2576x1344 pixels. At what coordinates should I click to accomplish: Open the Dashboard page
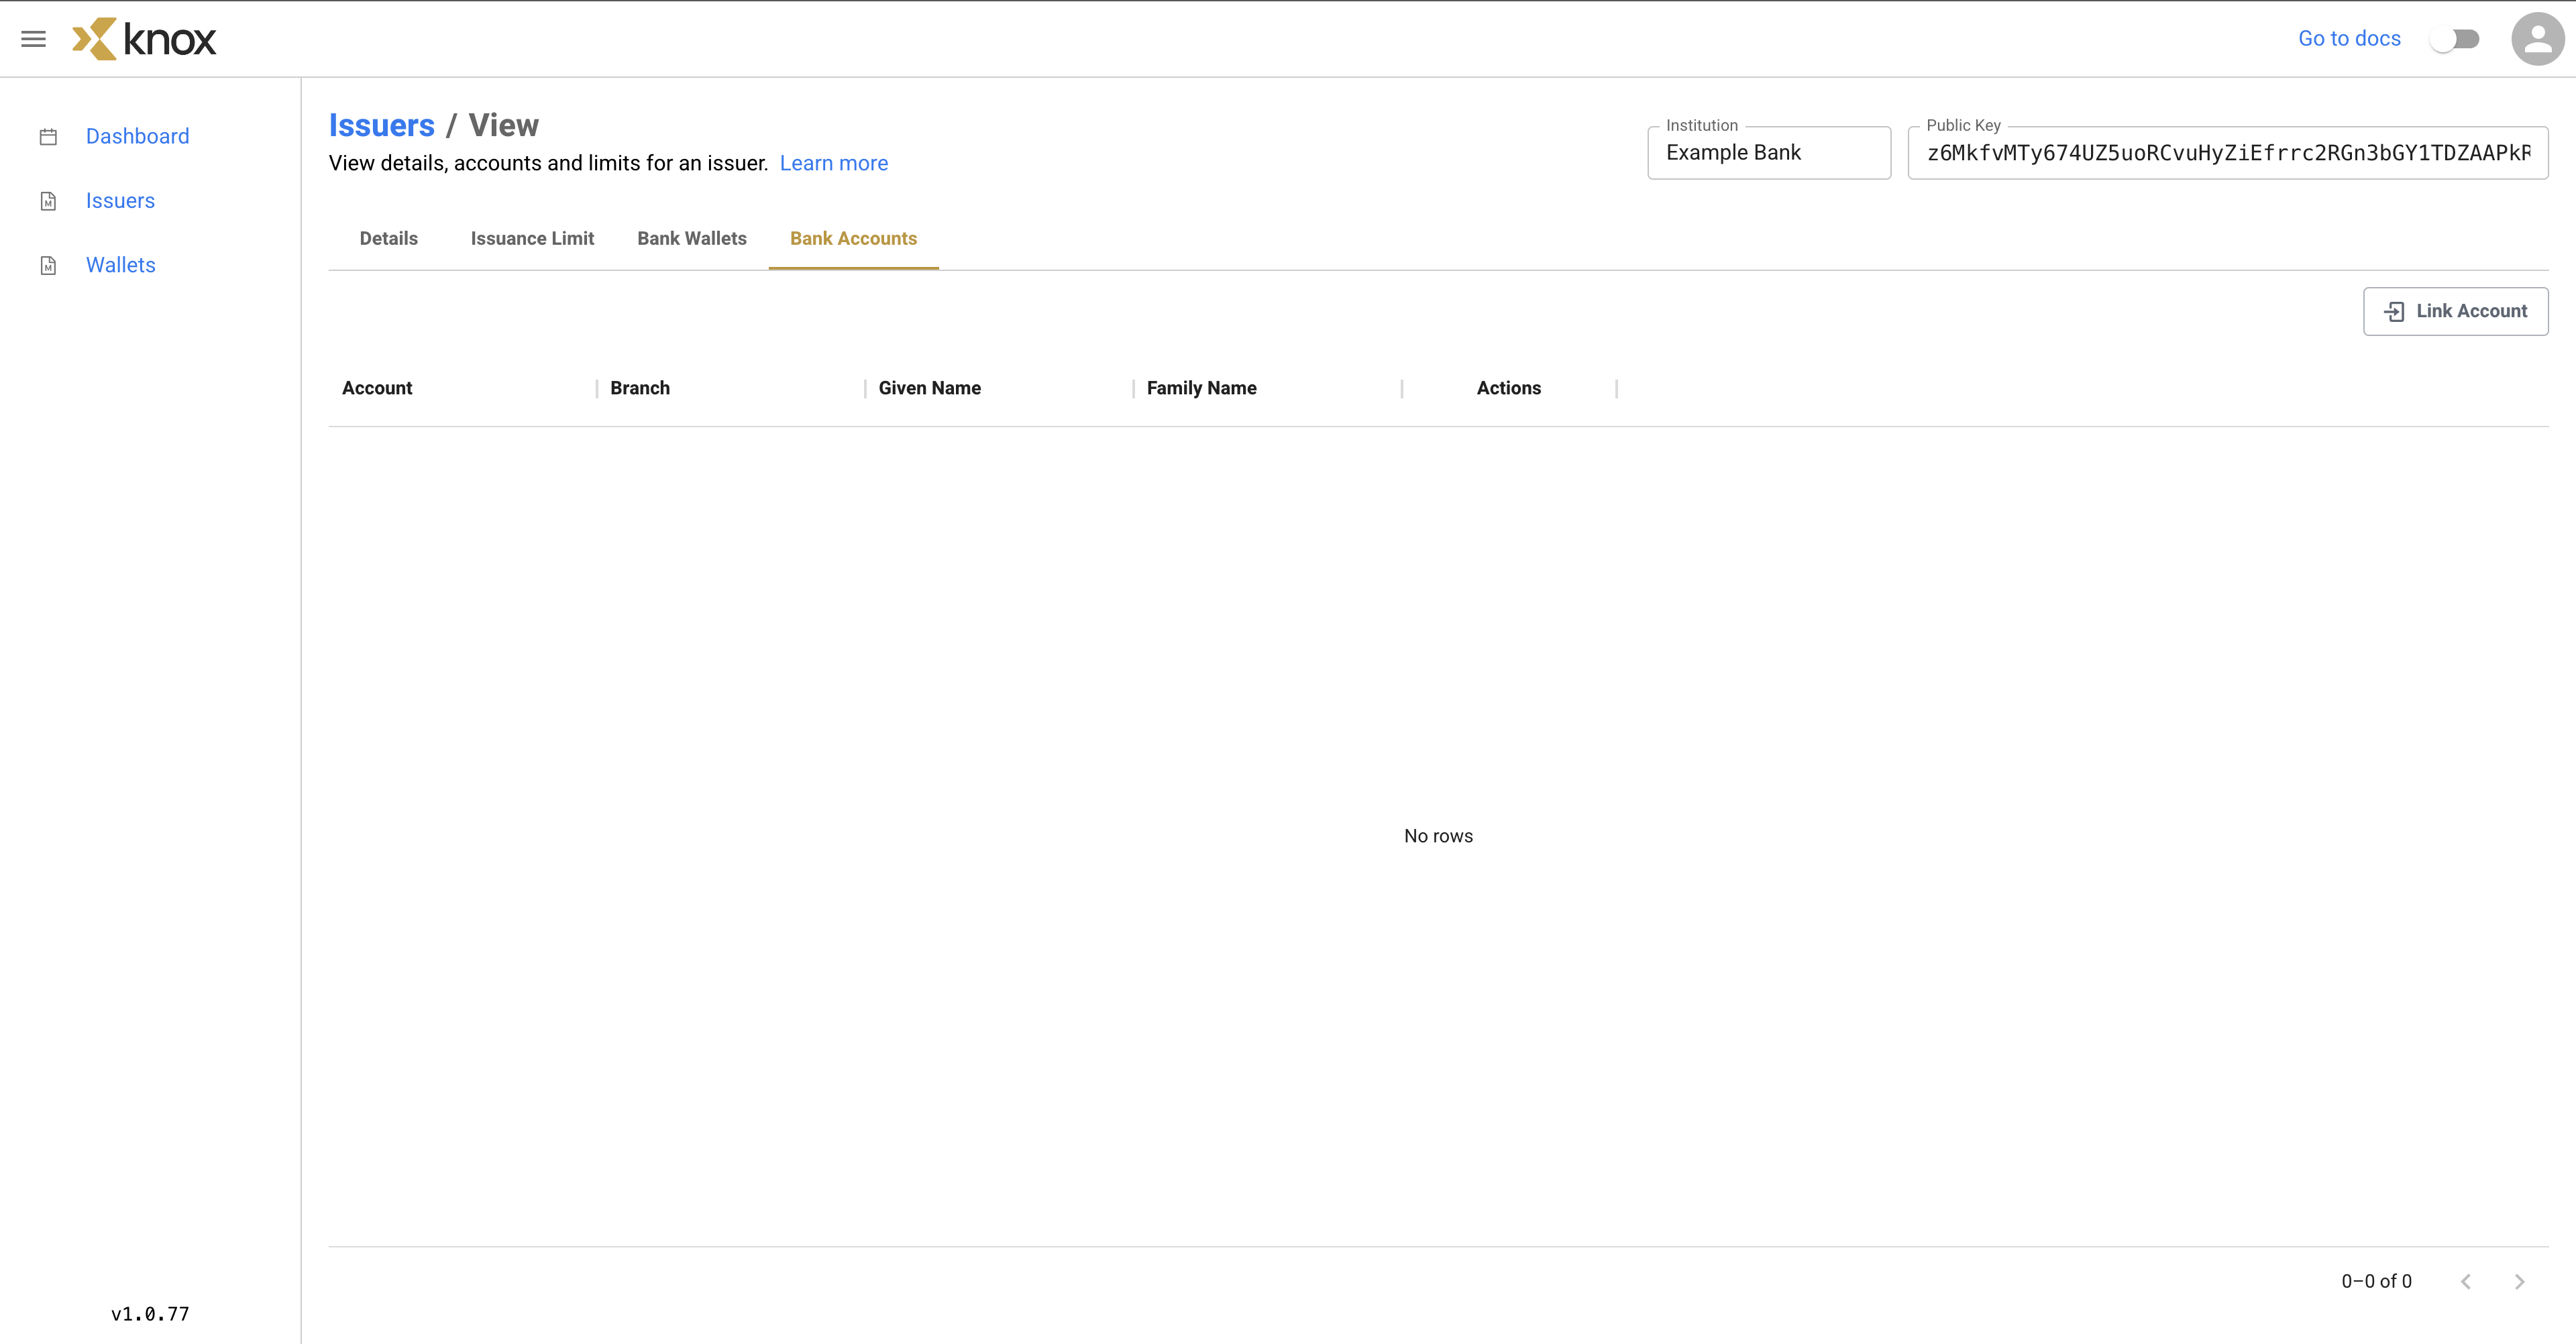137,136
